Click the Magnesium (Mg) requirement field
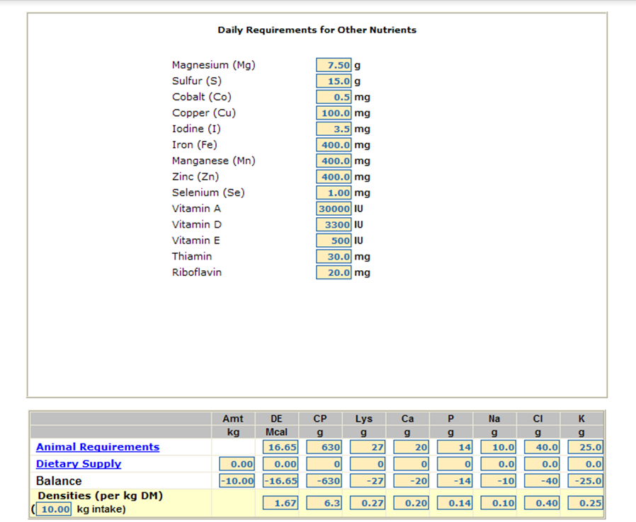This screenshot has height=522, width=636. pyautogui.click(x=334, y=65)
